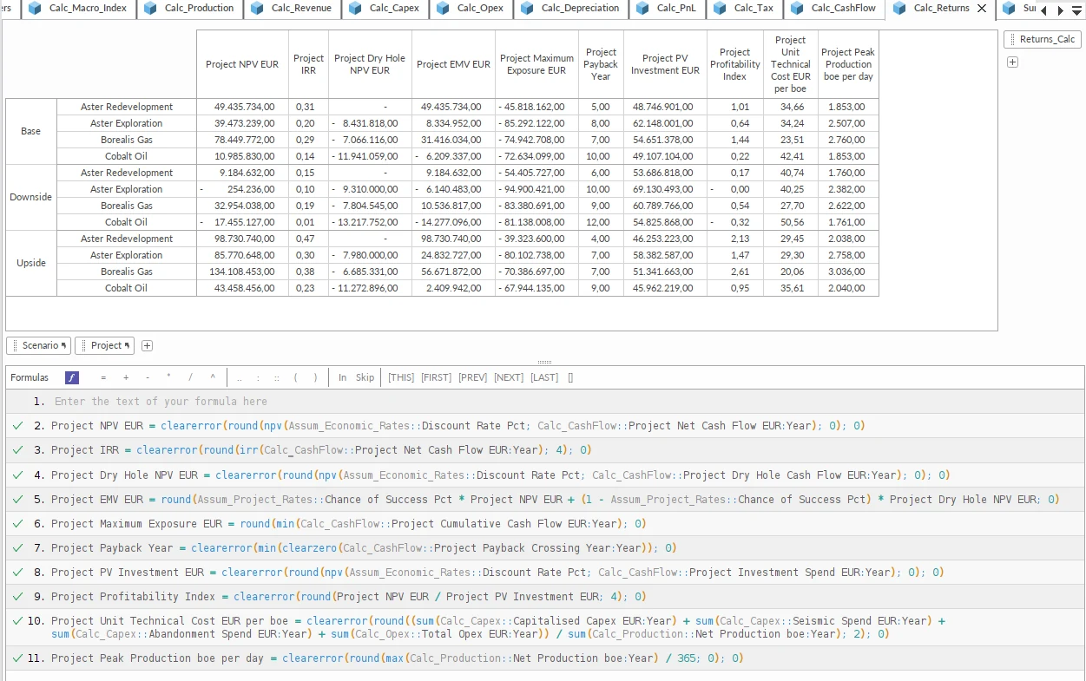
Task: Select the 'Upside' scenario row header
Action: coord(31,263)
